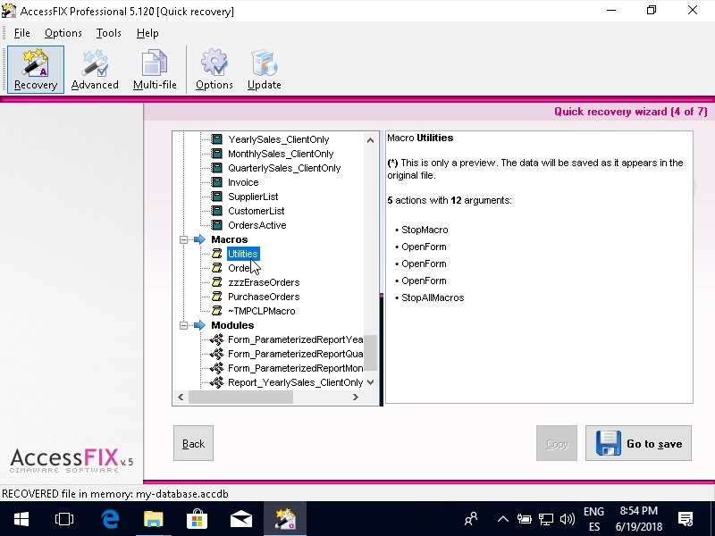Click the Back button
This screenshot has height=536, width=715.
(x=193, y=443)
